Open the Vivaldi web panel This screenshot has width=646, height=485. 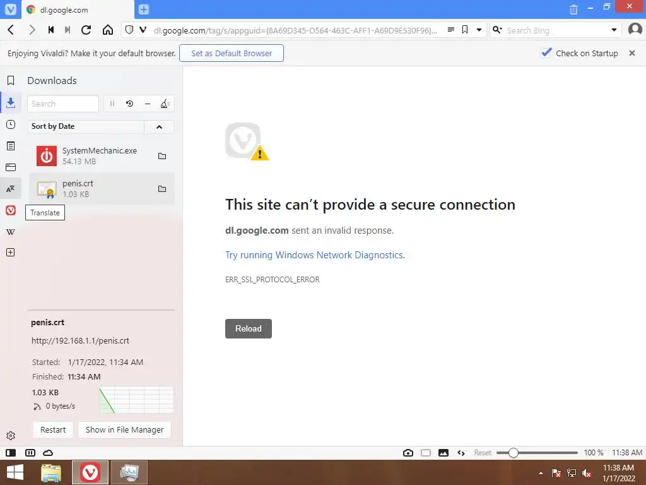pos(11,210)
